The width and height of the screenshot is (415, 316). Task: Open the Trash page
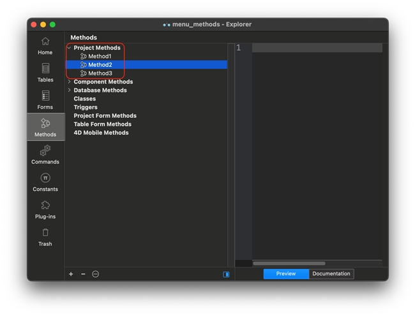[x=45, y=237]
